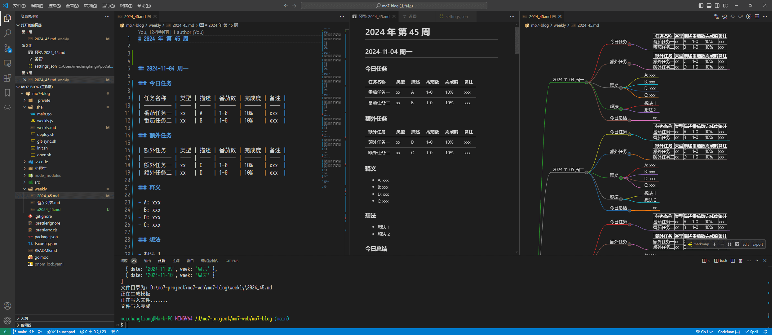Split the right editor with split icon
772x335 pixels.
(757, 16)
